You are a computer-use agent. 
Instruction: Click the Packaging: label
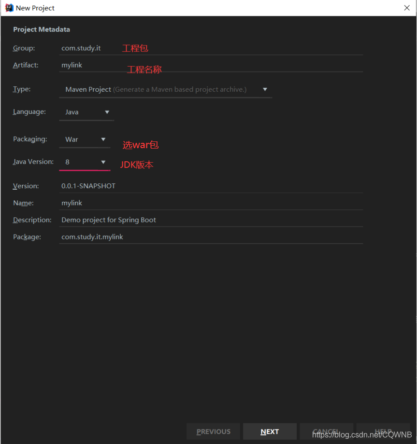[x=30, y=139]
